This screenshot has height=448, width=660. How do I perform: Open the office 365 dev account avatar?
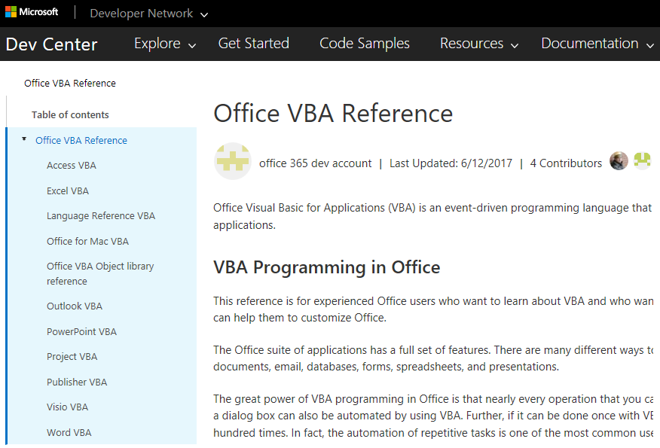tap(233, 162)
